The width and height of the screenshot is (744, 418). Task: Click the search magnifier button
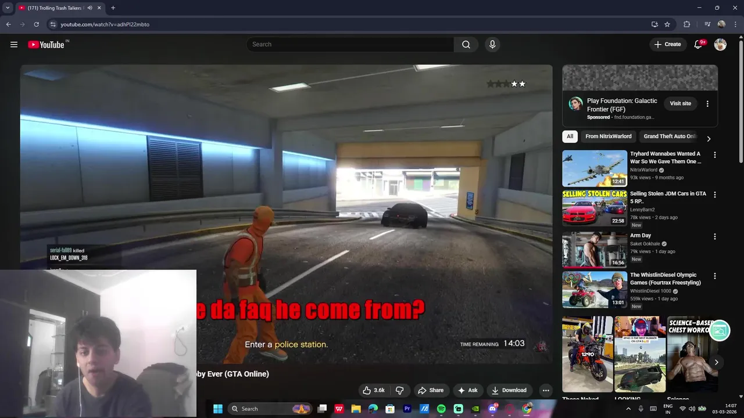pyautogui.click(x=466, y=45)
